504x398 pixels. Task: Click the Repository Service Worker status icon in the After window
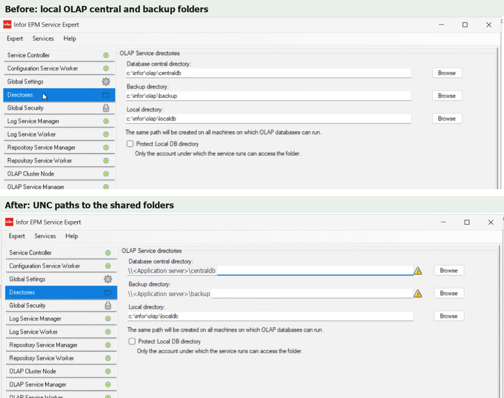108,359
